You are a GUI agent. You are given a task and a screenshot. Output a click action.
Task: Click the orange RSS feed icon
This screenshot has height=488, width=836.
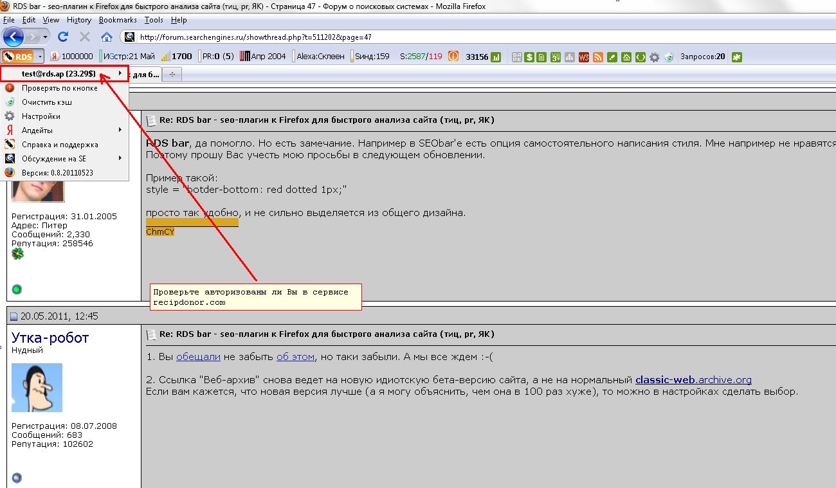tap(597, 57)
